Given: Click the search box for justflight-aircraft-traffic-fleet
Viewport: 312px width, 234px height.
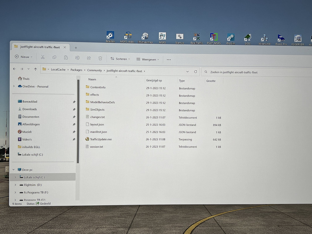Looking at the screenshot, I should (x=257, y=72).
